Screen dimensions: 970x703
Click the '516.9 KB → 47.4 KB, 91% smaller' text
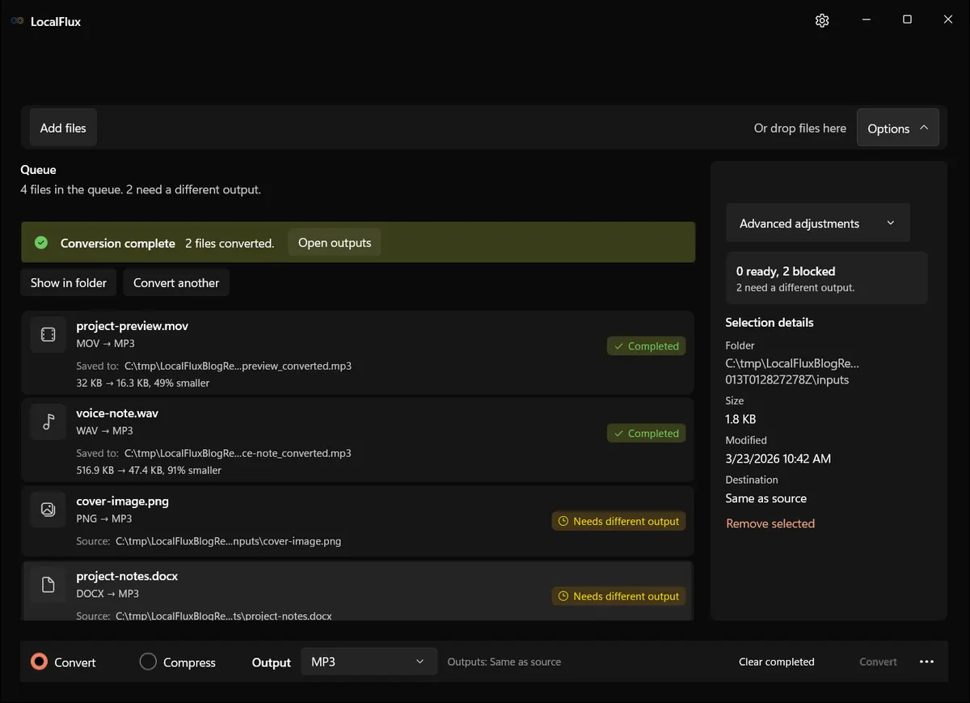click(x=149, y=470)
